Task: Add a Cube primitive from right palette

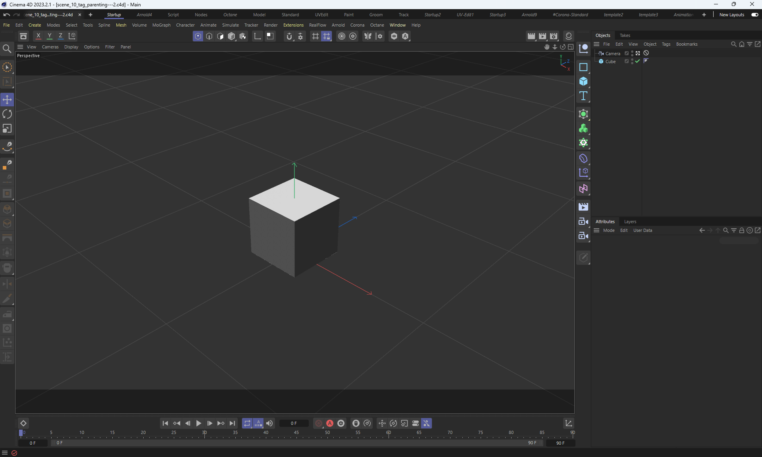Action: pyautogui.click(x=583, y=81)
